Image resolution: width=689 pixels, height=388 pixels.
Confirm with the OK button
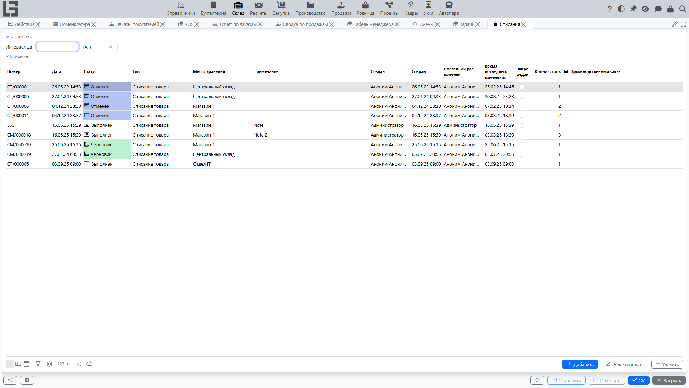click(638, 380)
